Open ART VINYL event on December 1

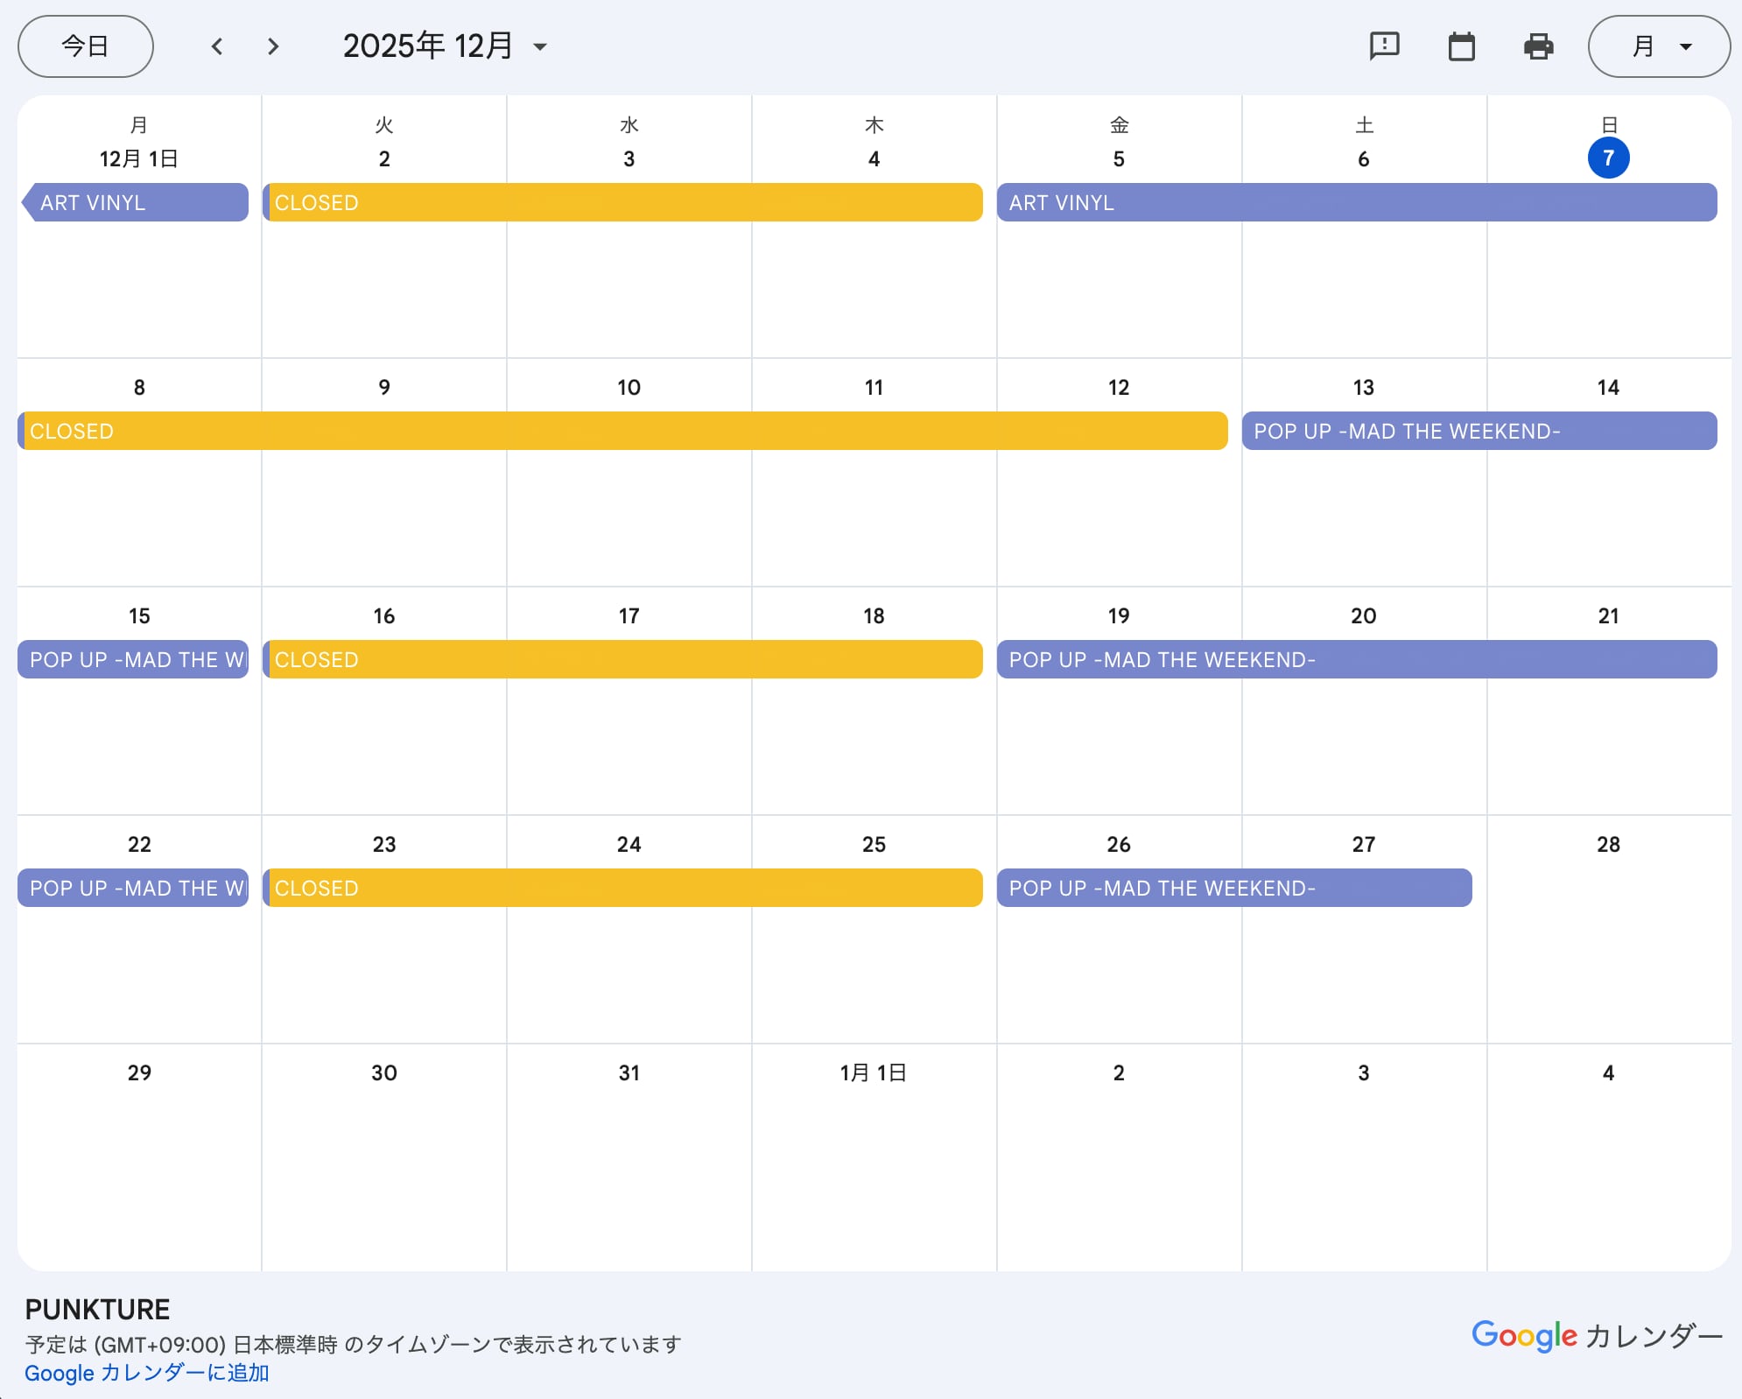click(x=136, y=202)
